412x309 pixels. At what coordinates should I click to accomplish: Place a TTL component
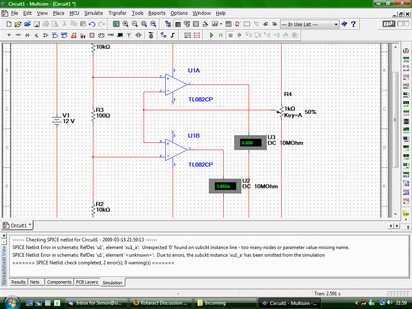55,35
